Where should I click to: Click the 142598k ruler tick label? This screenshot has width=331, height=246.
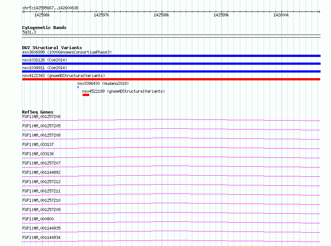click(161, 15)
